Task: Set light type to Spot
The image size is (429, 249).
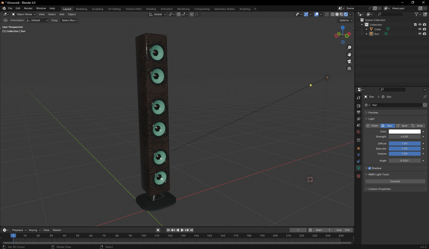Action: click(x=402, y=126)
